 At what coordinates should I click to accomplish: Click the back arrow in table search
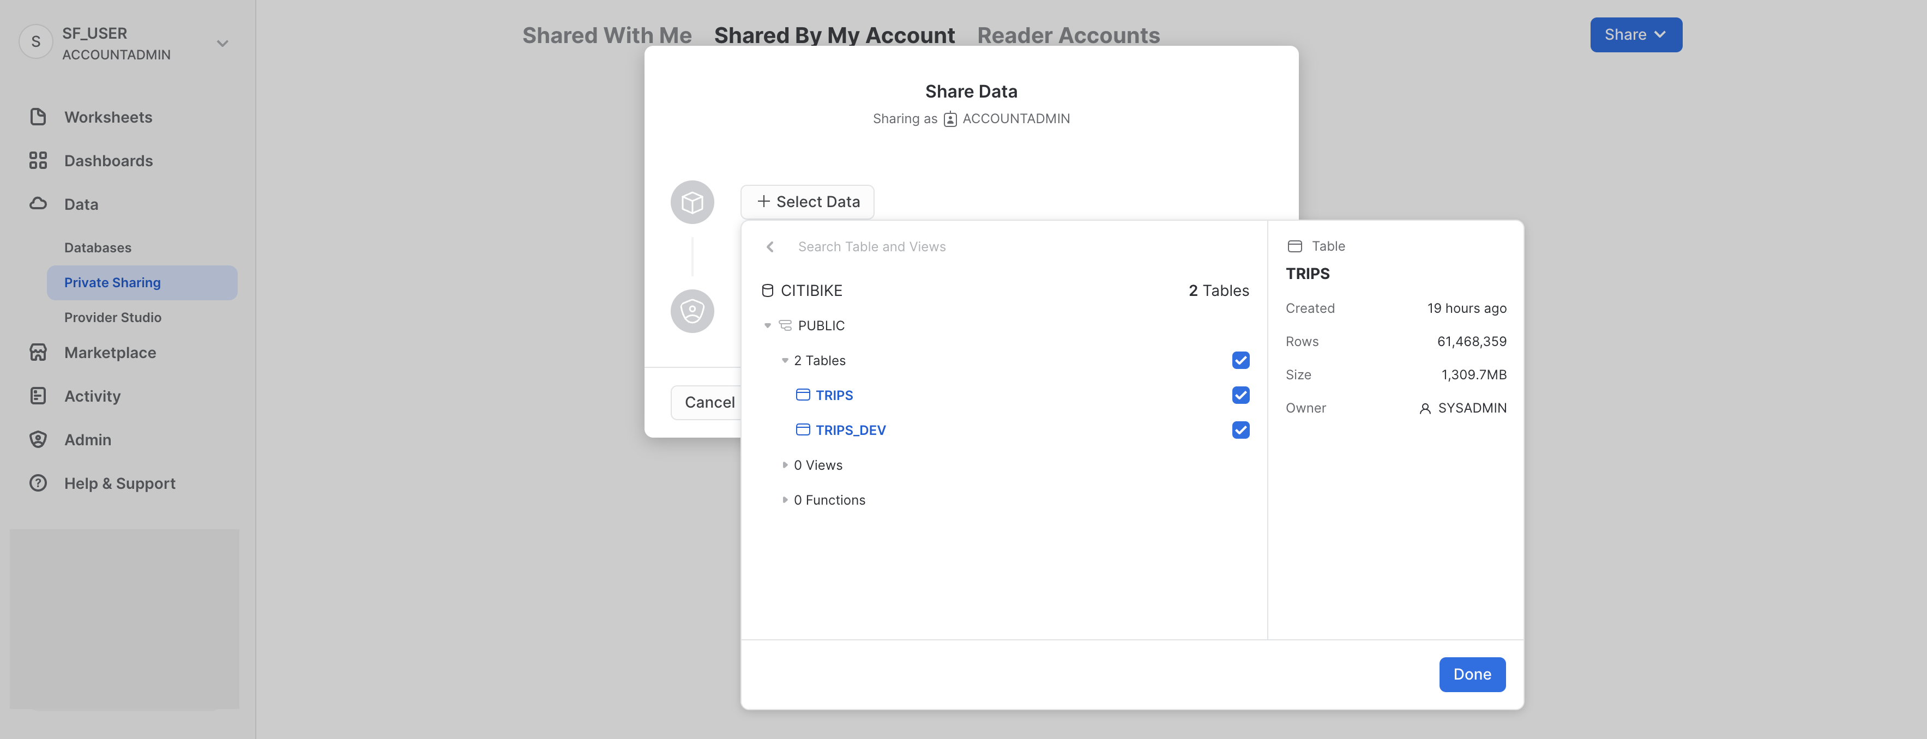(x=770, y=247)
